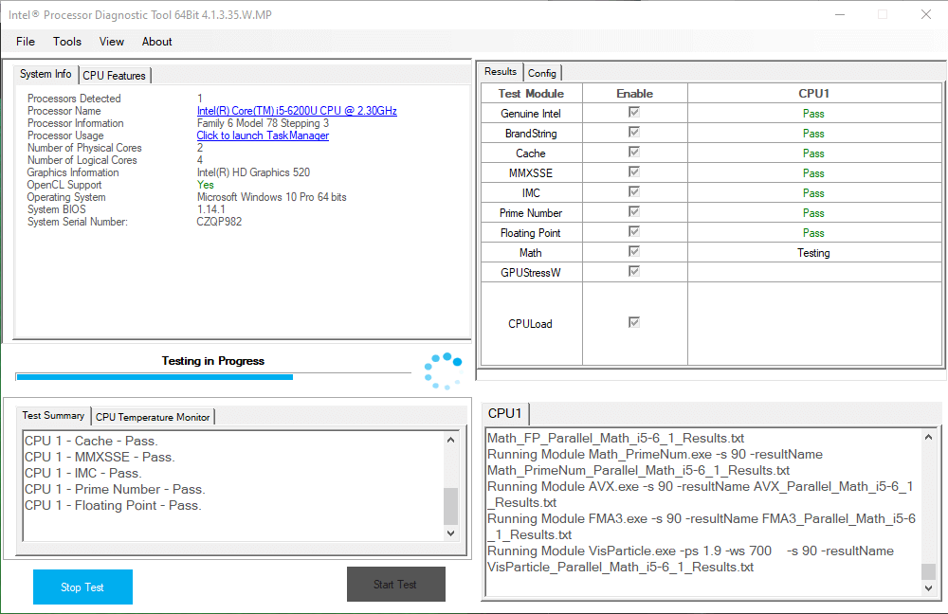
Task: Close the Processor Diagnostic Tool window
Action: [x=926, y=14]
